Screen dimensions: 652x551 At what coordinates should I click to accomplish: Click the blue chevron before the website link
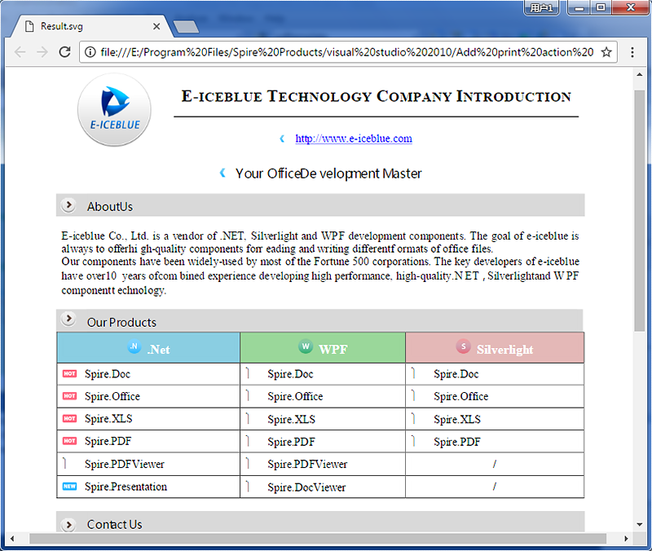click(282, 139)
